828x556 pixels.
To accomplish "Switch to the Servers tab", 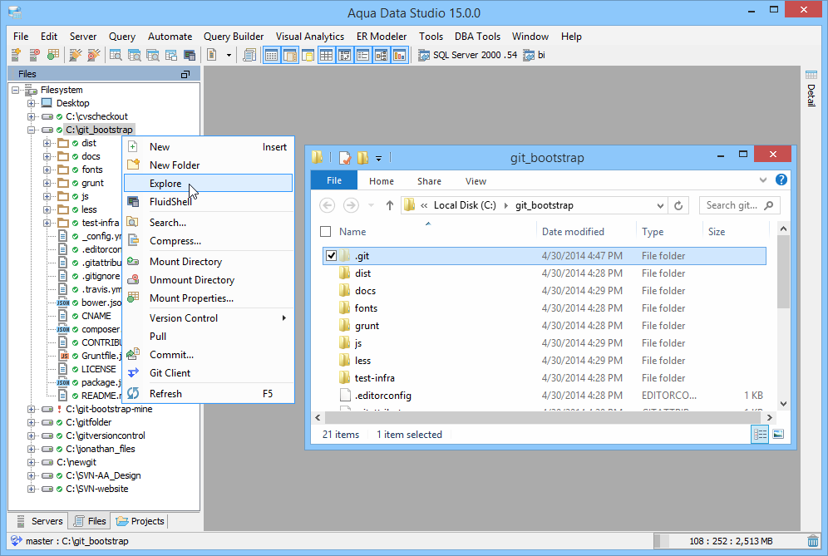I will (40, 521).
